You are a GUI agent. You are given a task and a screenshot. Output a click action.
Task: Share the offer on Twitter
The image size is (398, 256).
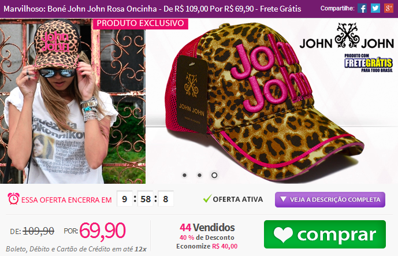[375, 9]
